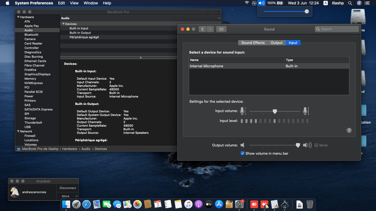Click the Anydesk Disconnect button
Screen dimensions: 376x211
(68, 188)
